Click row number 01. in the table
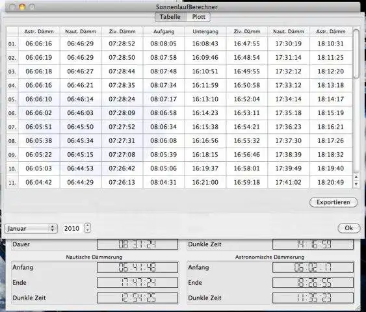Image resolution: width=366 pixels, height=312 pixels. point(12,44)
